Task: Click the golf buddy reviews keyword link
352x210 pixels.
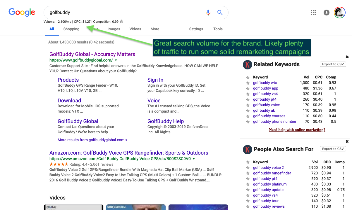Action: click(269, 206)
